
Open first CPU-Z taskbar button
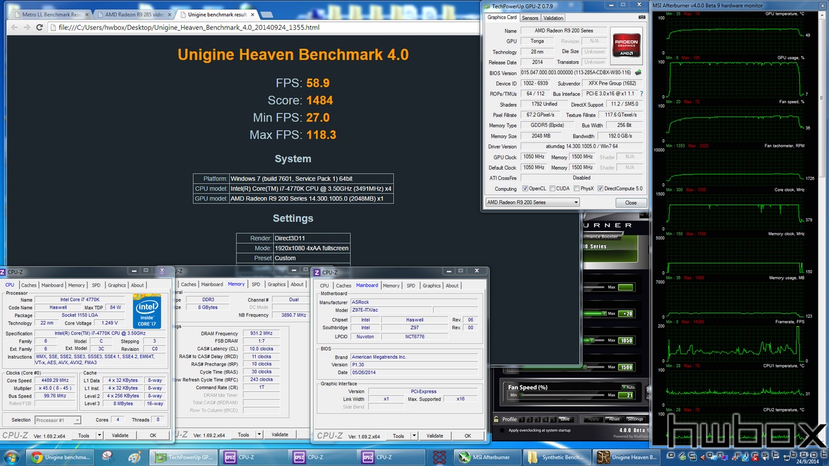tap(254, 458)
